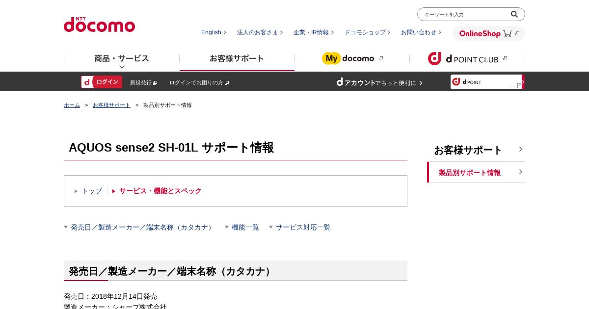Image resolution: width=589 pixels, height=309 pixels.
Task: Open the sidebar 製品別サポート情報 item
Action: pos(476,172)
